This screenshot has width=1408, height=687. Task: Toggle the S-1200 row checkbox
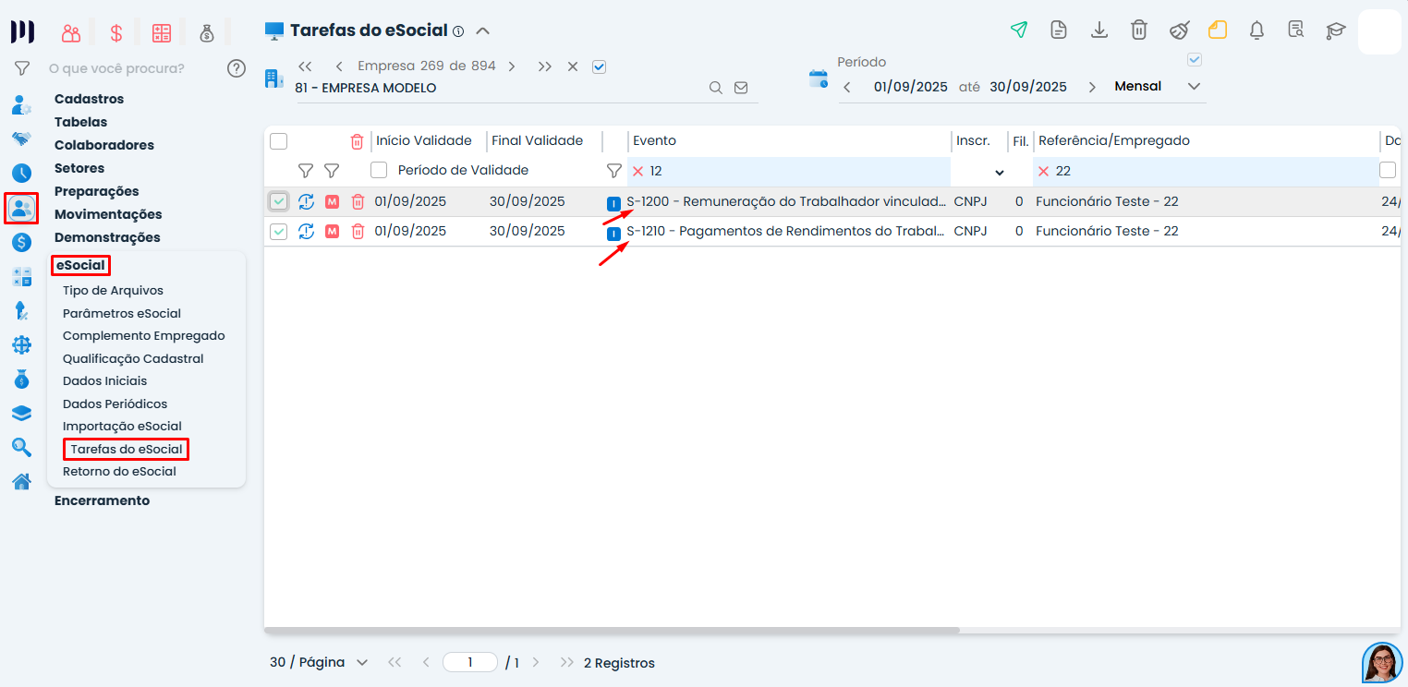coord(279,202)
